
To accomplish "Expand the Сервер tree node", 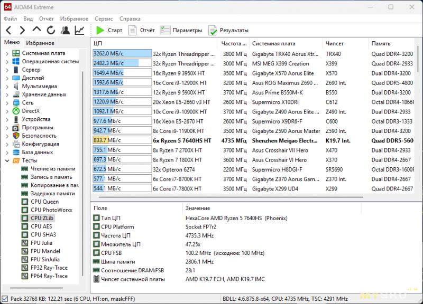I will click(x=7, y=70).
